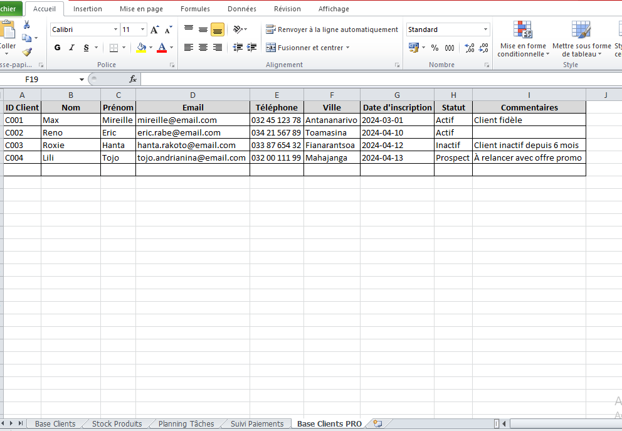Go to the Données tab
Image resolution: width=622 pixels, height=431 pixels.
pos(242,9)
